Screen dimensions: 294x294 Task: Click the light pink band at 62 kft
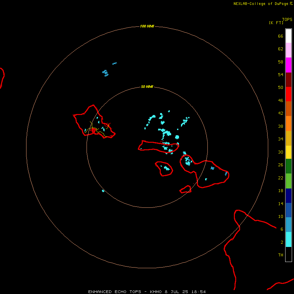point(288,50)
